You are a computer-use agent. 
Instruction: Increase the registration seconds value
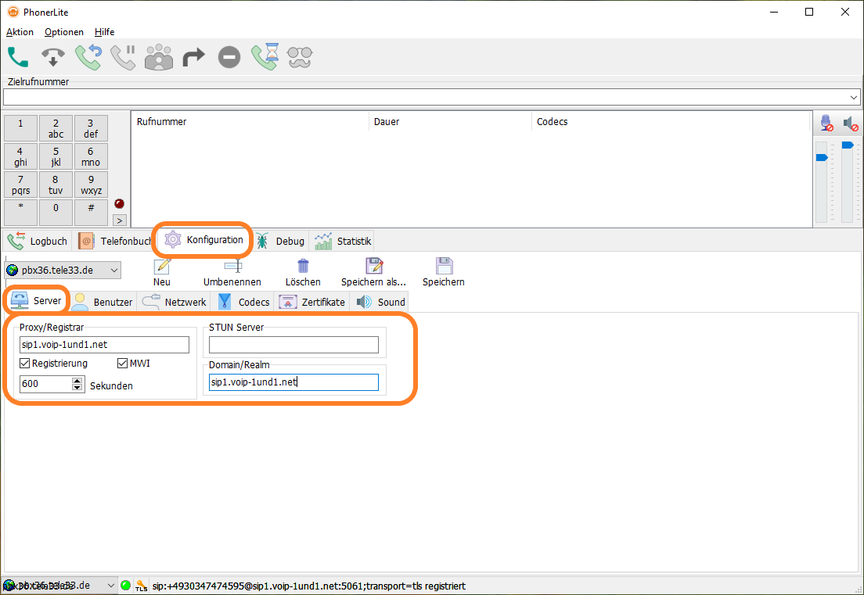77,380
